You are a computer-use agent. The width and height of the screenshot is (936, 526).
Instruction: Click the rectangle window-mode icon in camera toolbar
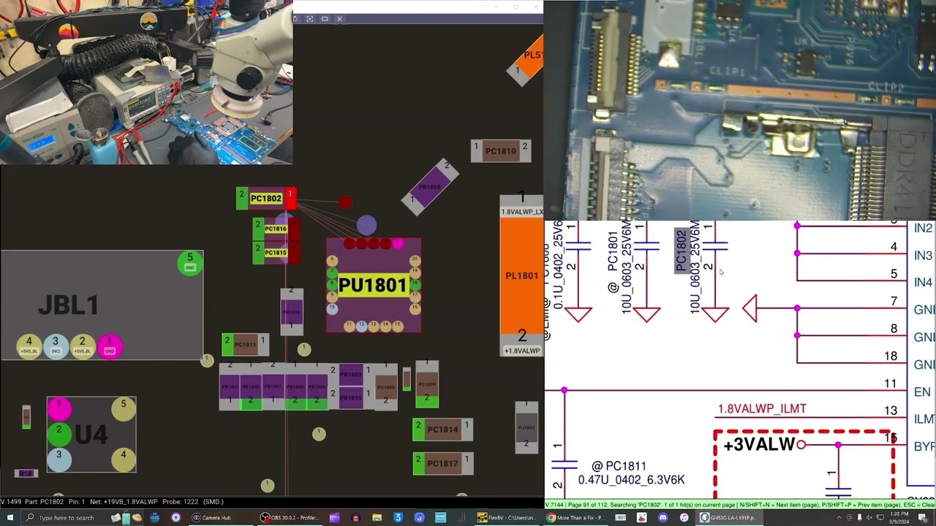point(325,18)
